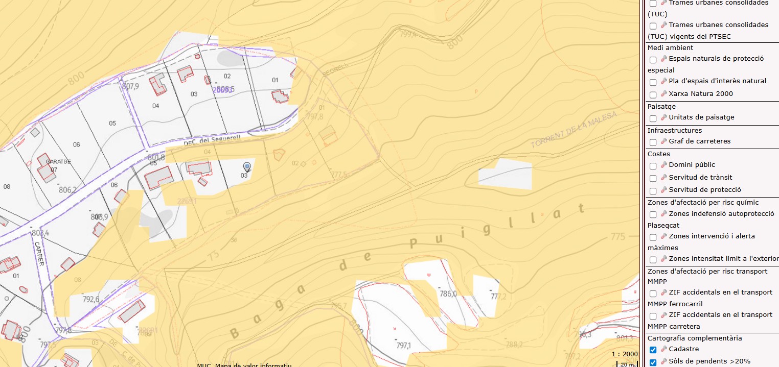The image size is (779, 367).
Task: Select the Medi ambient section header
Action: (x=670, y=47)
